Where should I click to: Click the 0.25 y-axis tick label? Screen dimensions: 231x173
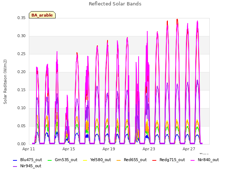click(22, 54)
